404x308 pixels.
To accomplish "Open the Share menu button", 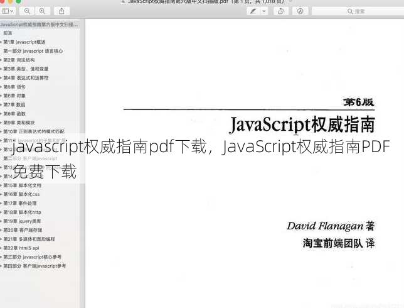I will [62, 11].
